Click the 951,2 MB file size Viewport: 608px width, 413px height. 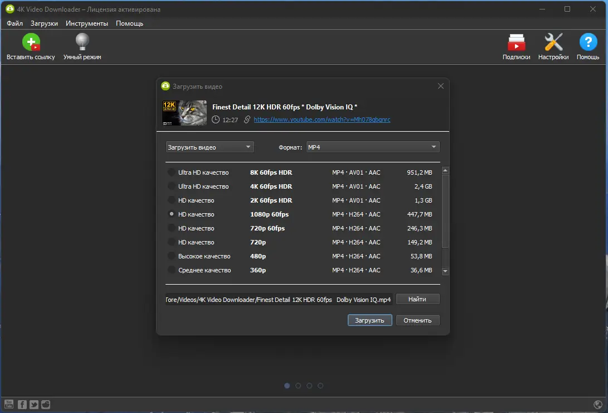[x=419, y=172]
